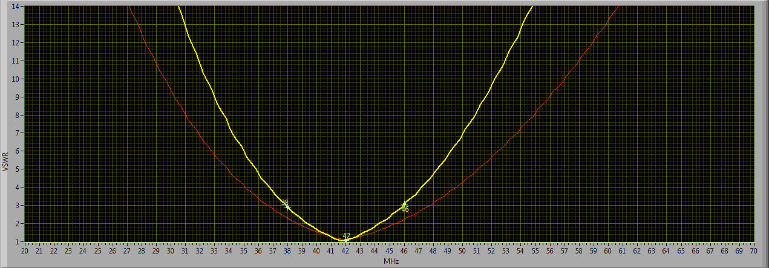
Task: Select the cursor marker labeled 42 at curve minimum
Action: point(345,240)
